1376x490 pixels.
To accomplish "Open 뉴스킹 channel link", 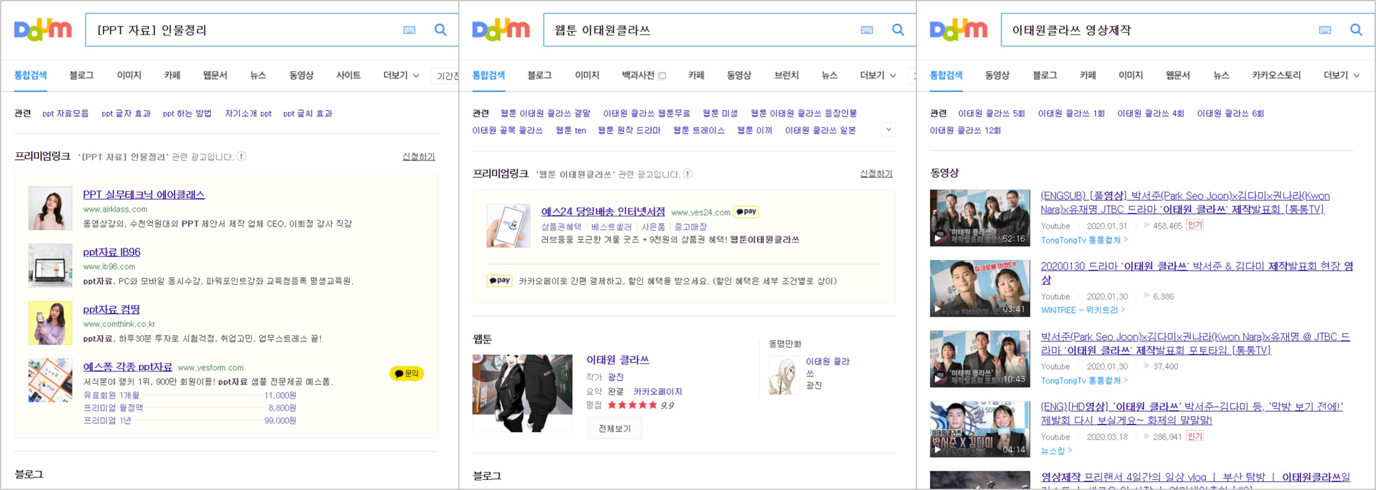I will coord(1056,451).
